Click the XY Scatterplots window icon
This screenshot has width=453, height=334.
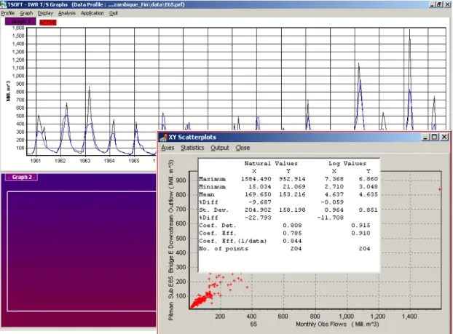[164, 137]
